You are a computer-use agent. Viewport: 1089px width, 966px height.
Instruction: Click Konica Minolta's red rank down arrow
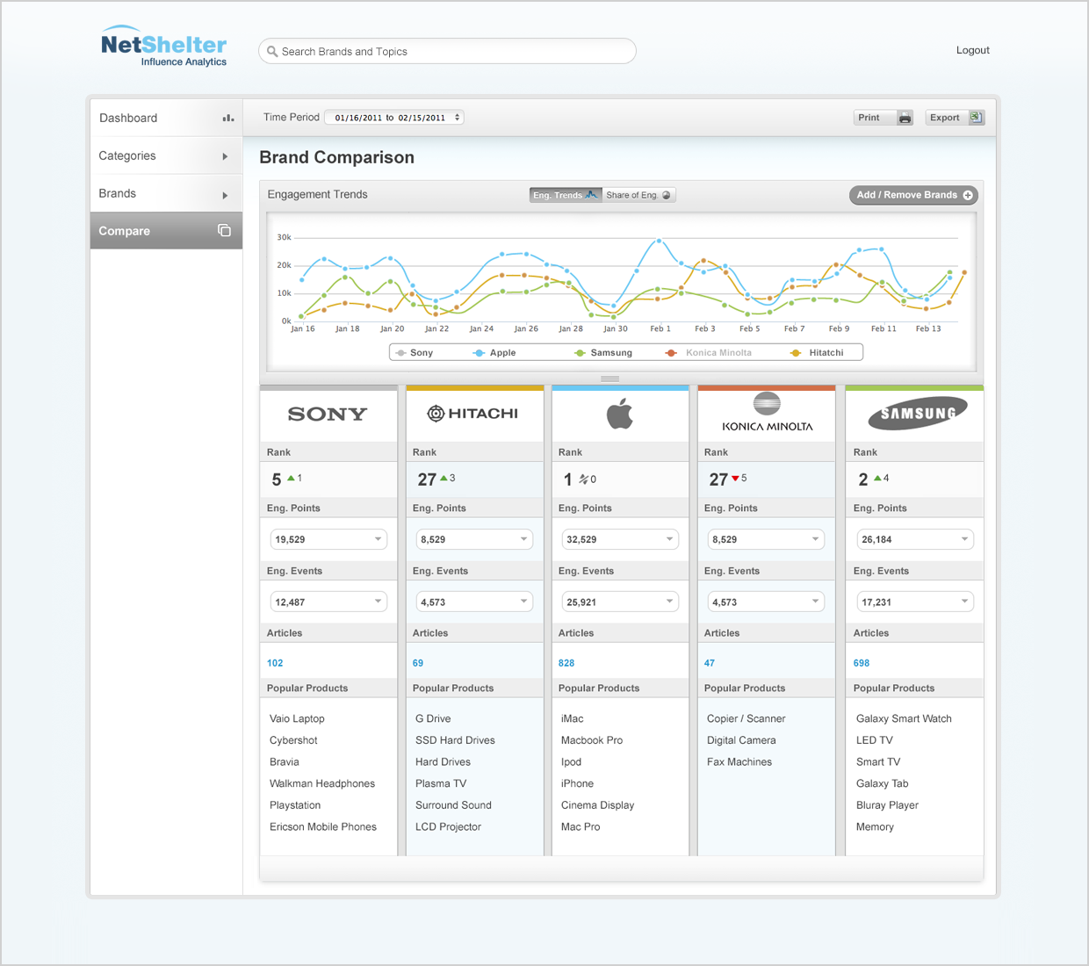(736, 479)
